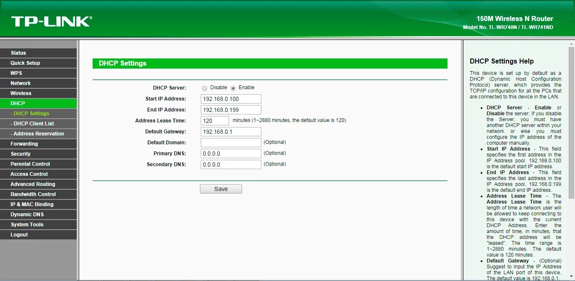The image size is (575, 281).
Task: Click the (Optional) text beside Secondary DNS
Action: [275, 164]
